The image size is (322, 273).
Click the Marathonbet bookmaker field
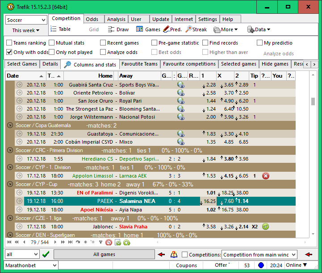31,265
